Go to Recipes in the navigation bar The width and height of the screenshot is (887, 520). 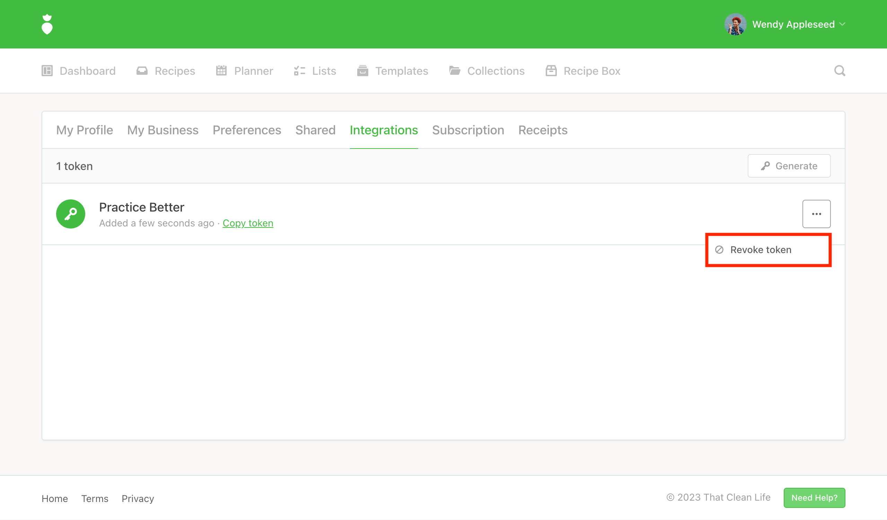[166, 71]
